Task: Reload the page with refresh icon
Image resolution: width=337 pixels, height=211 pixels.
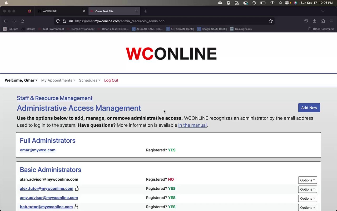Action: (23, 21)
